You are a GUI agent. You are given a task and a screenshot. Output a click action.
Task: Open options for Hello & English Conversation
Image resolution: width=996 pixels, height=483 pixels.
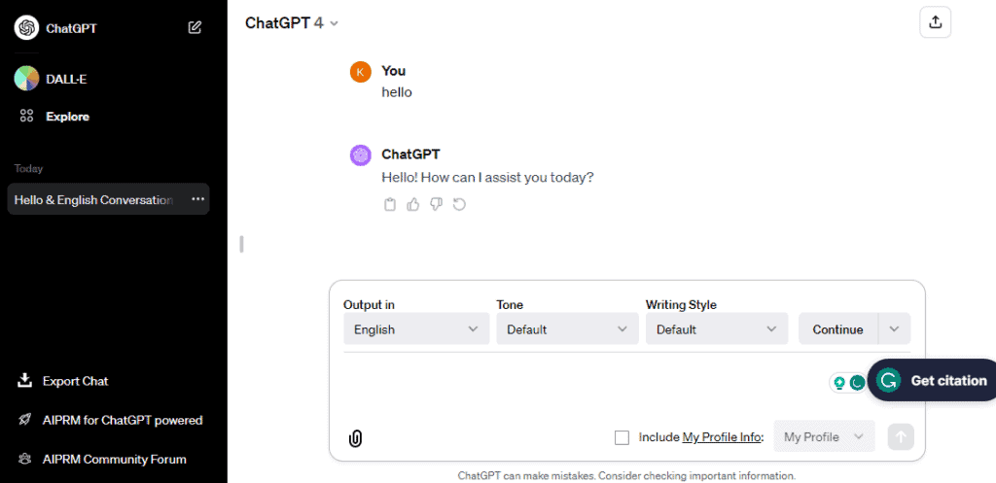pos(198,199)
